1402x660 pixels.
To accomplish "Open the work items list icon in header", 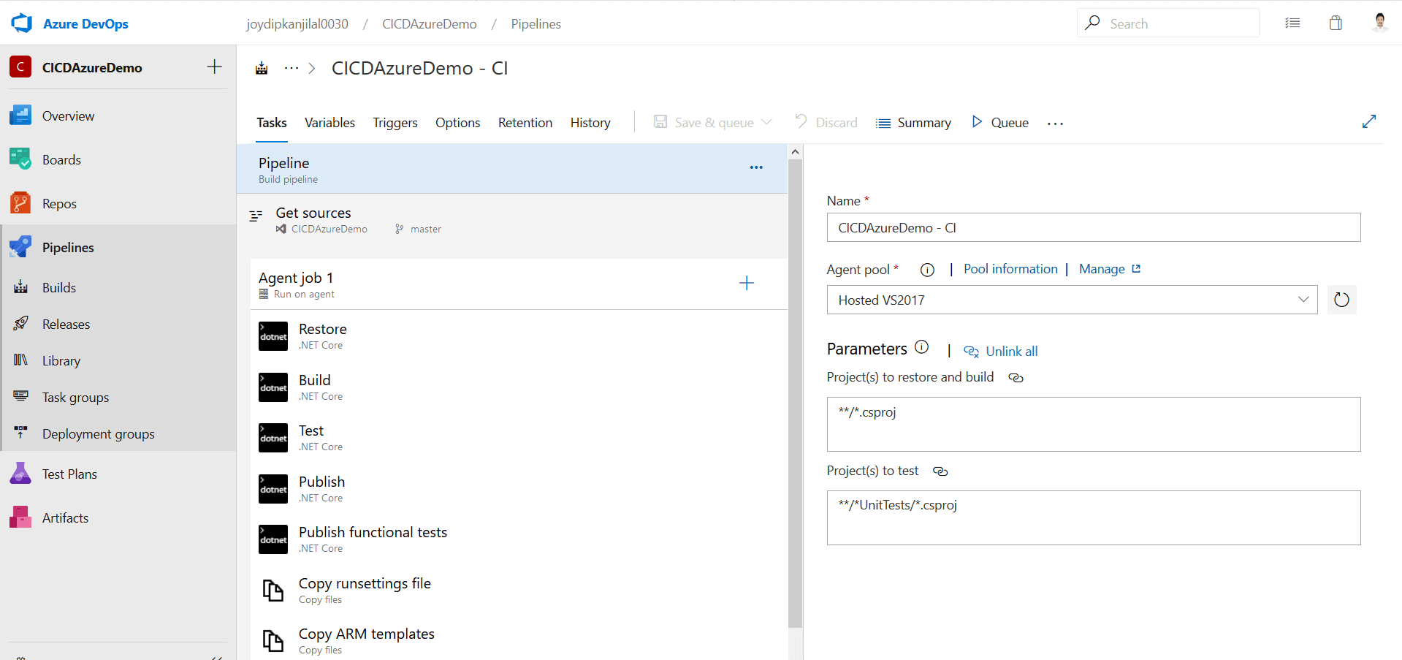I will (1292, 23).
